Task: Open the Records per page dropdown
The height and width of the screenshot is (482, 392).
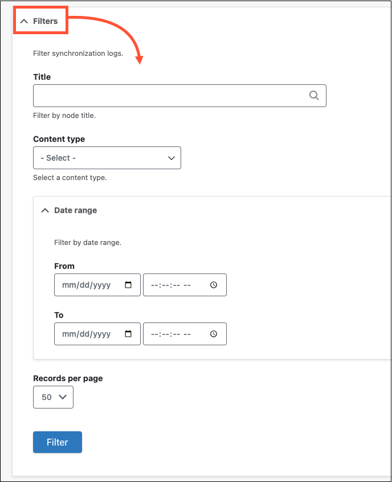Action: point(53,397)
